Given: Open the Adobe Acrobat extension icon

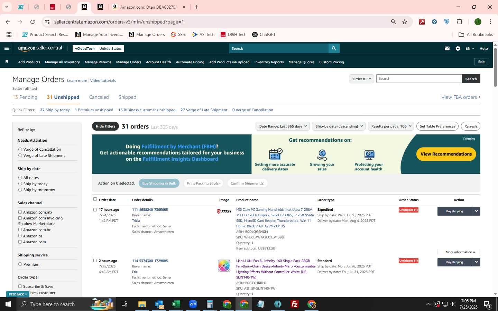Looking at the screenshot, I should pos(422,22).
